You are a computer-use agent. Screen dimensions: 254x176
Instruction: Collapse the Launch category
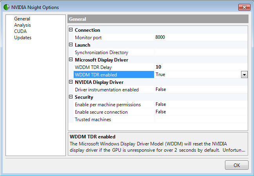click(x=71, y=45)
